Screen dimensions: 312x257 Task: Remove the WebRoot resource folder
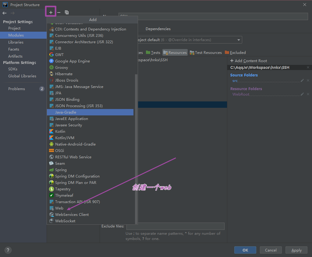pyautogui.click(x=308, y=94)
